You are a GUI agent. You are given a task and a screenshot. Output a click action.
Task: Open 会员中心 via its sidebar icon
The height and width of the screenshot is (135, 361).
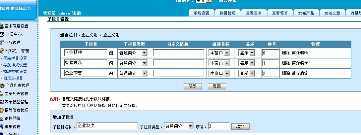pos(2,34)
